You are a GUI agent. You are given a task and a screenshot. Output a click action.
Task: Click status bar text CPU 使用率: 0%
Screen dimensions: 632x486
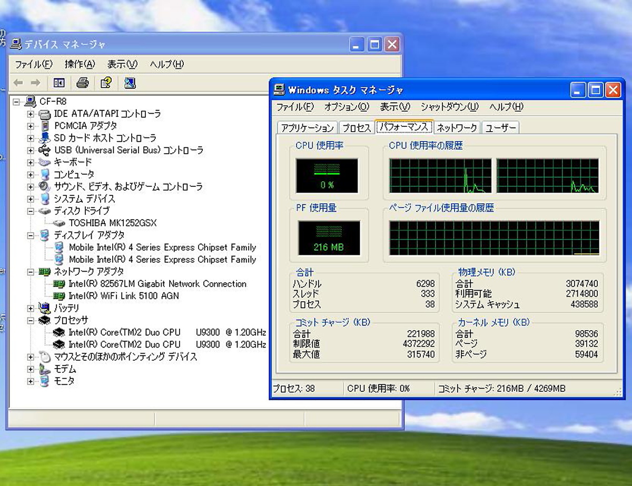point(378,389)
